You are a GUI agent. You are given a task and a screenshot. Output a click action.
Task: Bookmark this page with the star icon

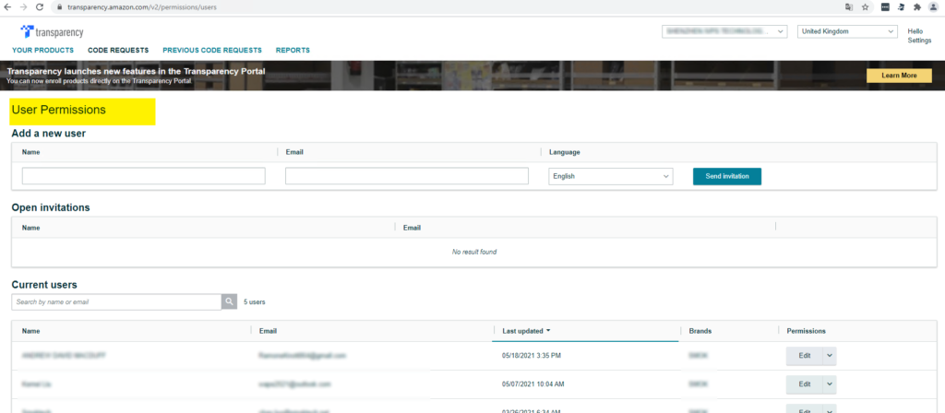[865, 7]
